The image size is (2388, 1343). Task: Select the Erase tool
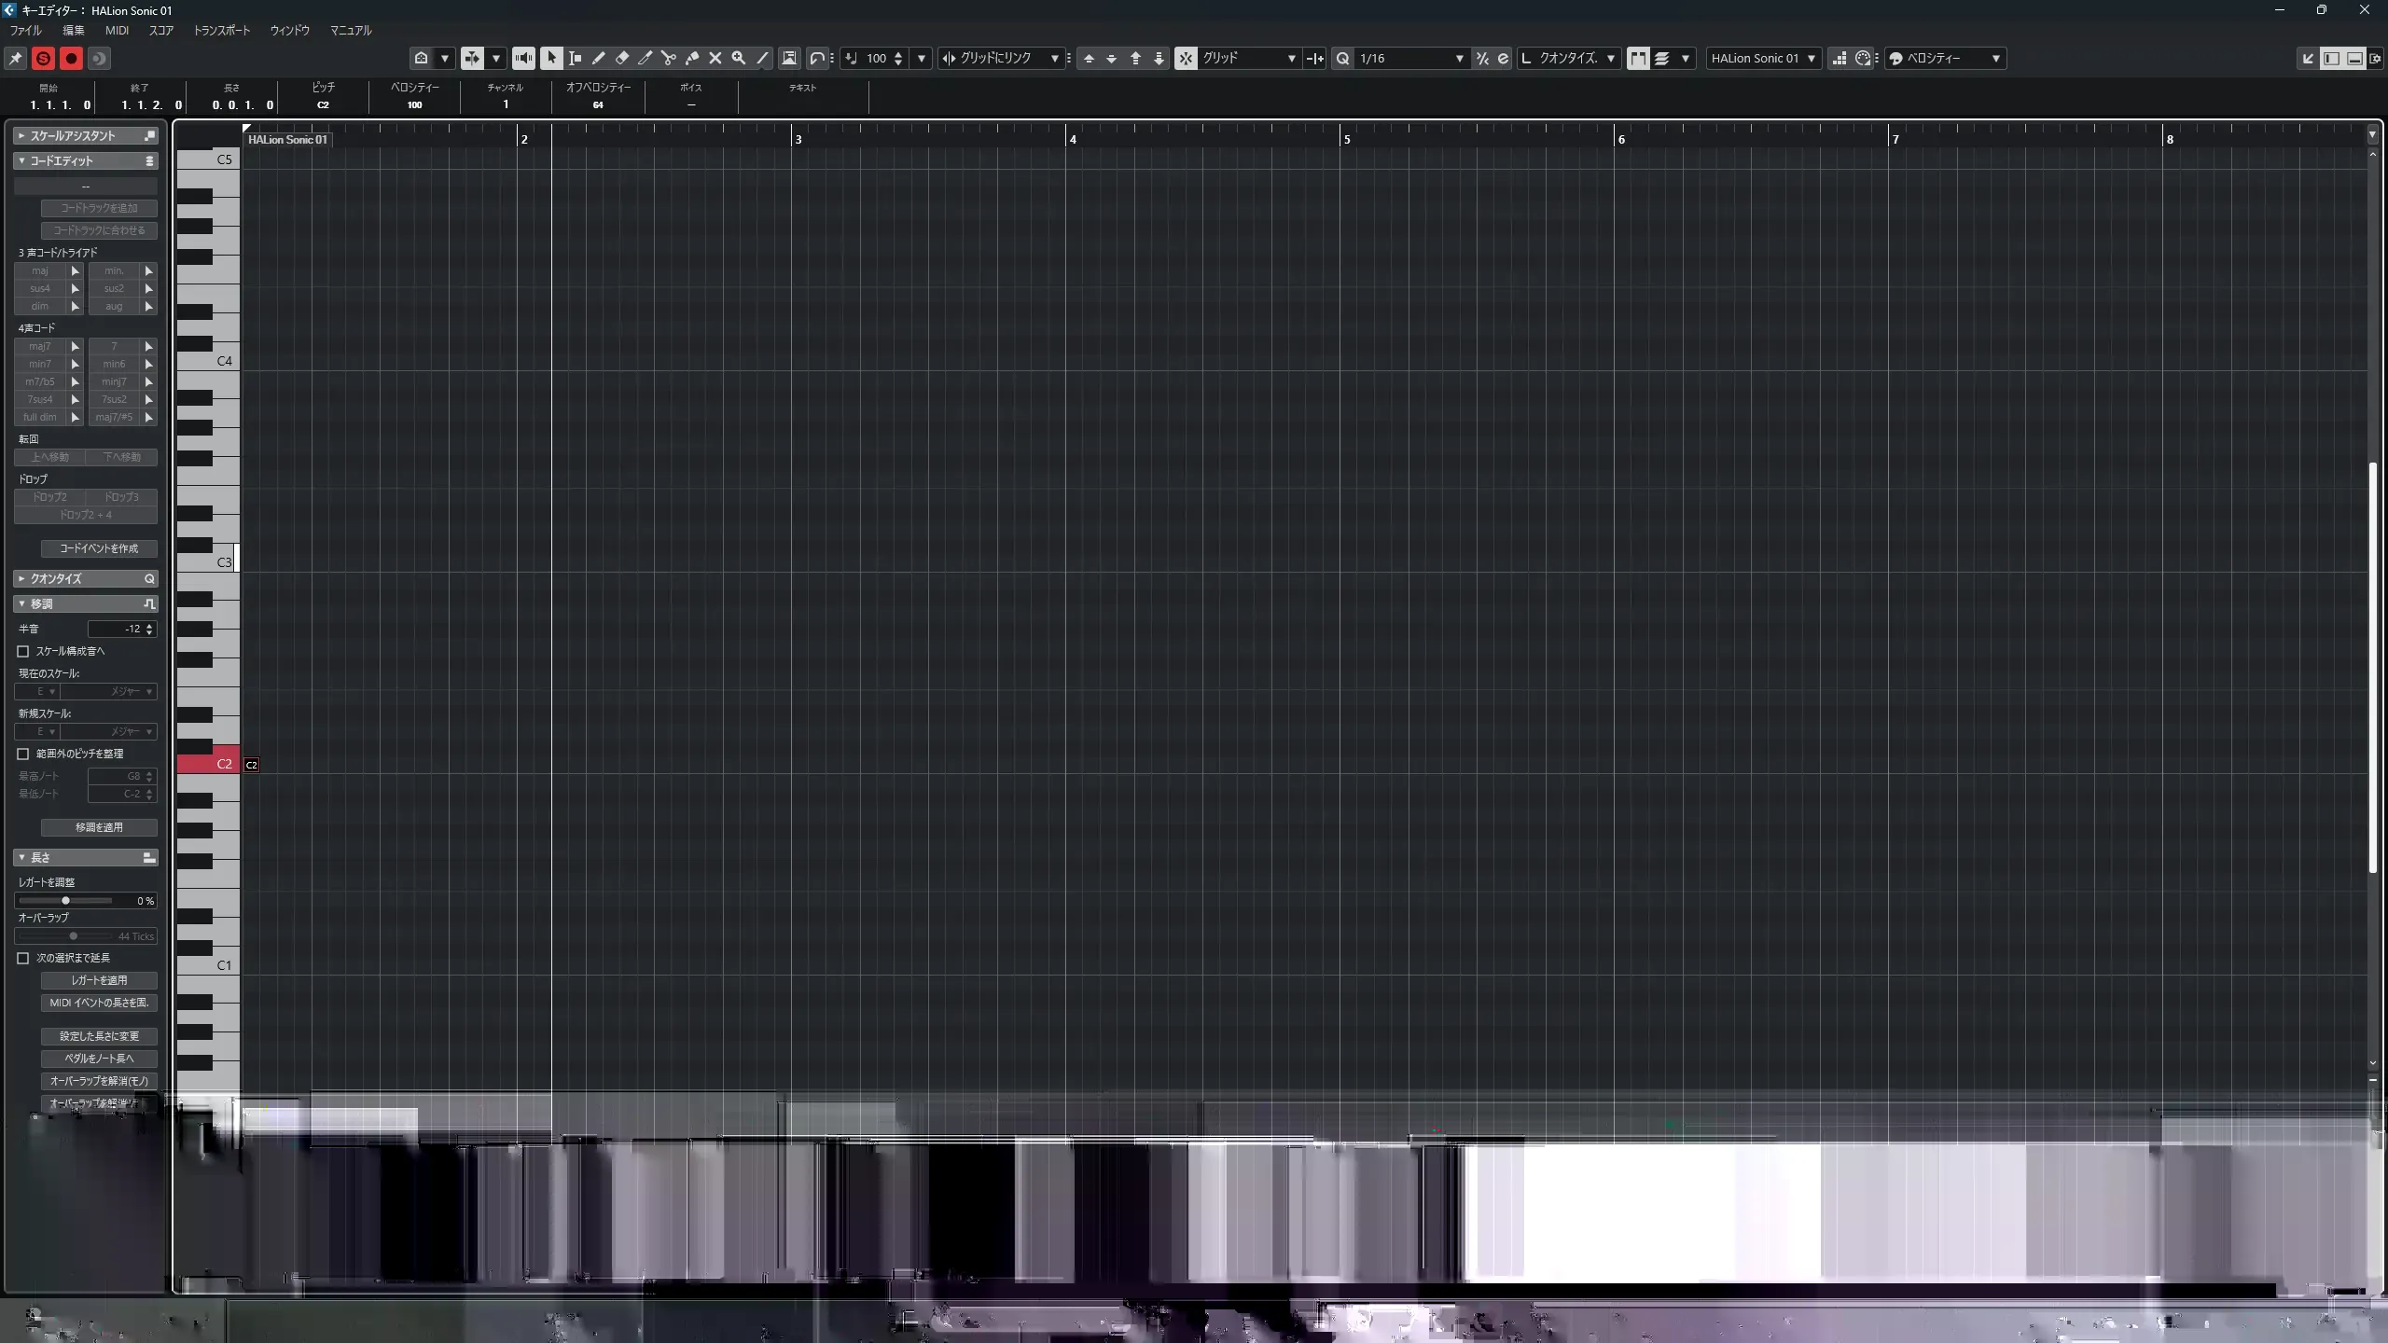[622, 58]
